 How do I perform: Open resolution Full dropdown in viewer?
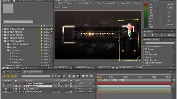coord(105,67)
